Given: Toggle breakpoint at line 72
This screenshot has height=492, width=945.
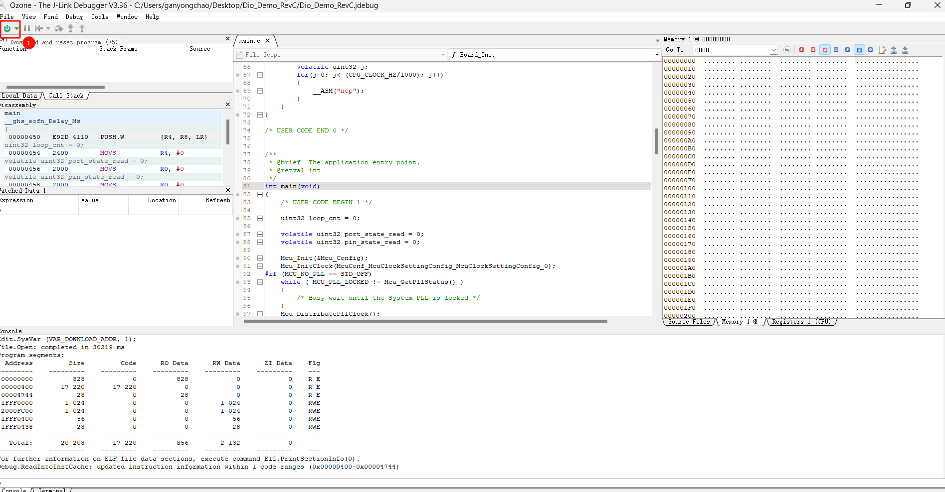Looking at the screenshot, I should 238,115.
